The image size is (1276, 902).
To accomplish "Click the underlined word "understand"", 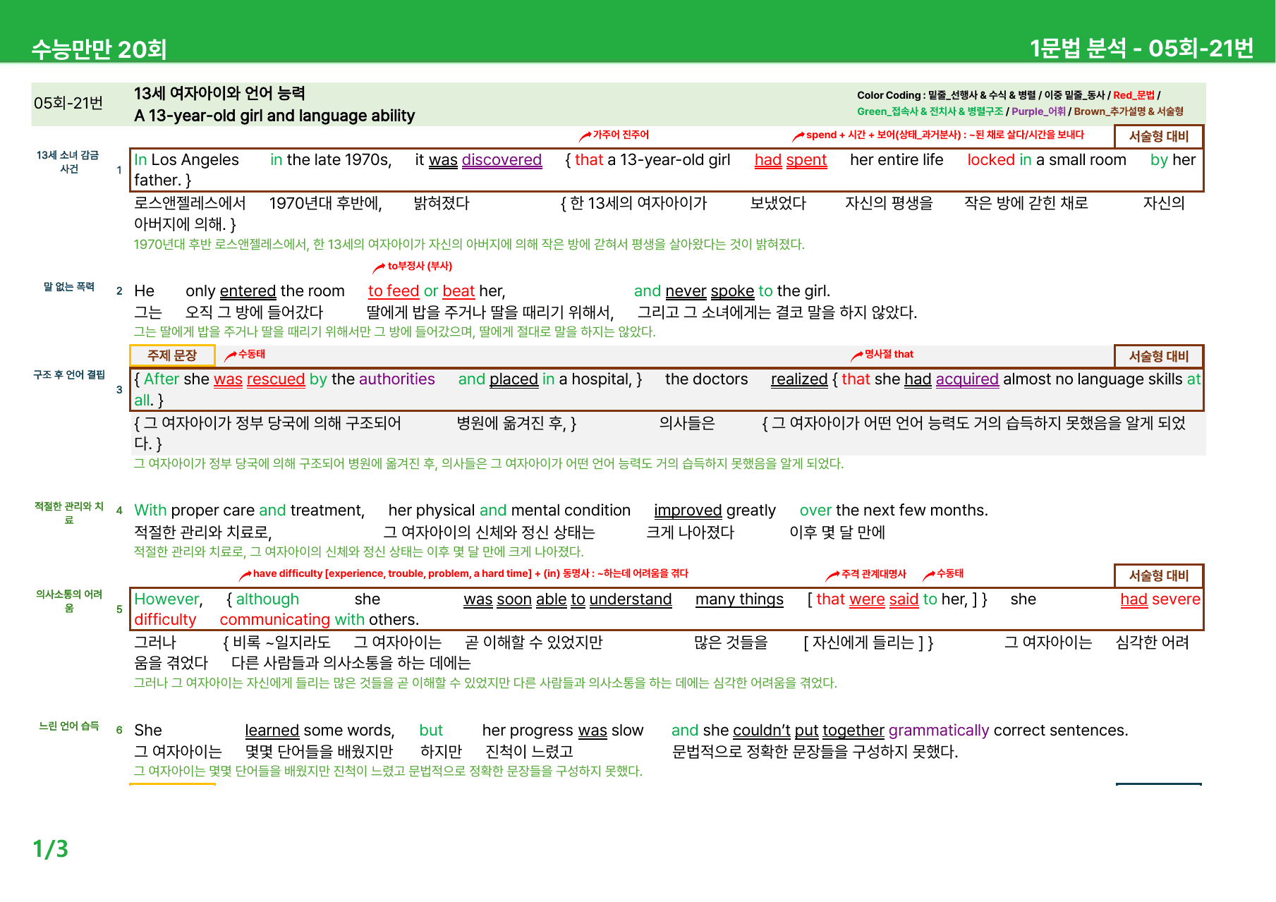I will [631, 599].
